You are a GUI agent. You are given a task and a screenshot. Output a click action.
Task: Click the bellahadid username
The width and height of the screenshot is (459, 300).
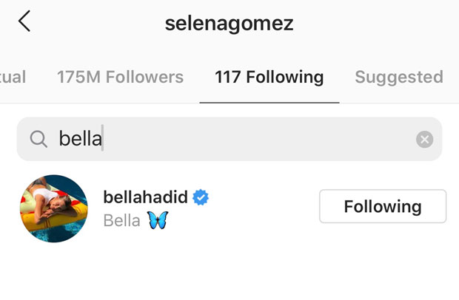[146, 197]
